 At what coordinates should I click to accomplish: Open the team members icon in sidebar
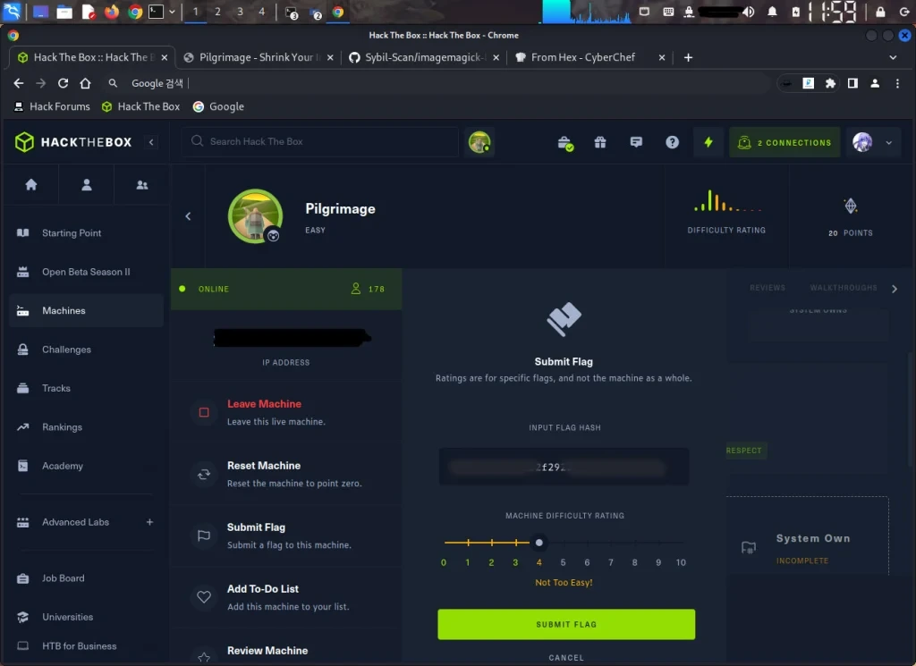pos(142,185)
